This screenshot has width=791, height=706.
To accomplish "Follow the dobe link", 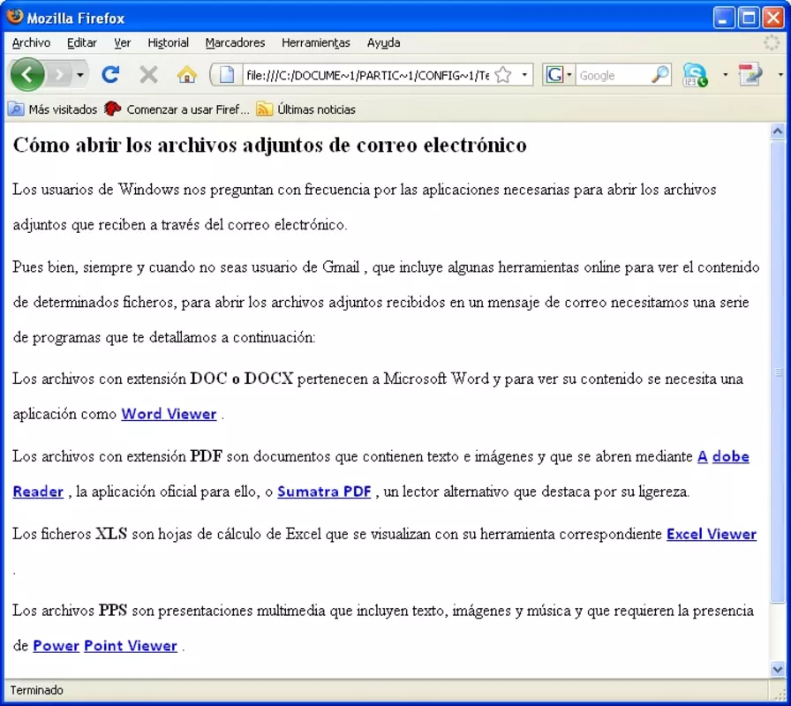I will 730,456.
